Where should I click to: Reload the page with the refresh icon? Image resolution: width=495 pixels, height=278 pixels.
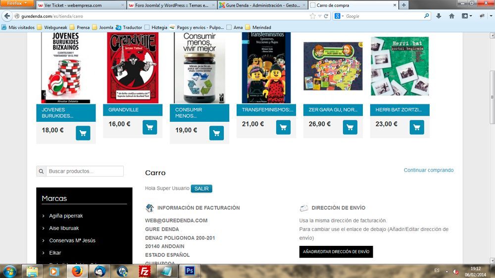tap(326, 16)
